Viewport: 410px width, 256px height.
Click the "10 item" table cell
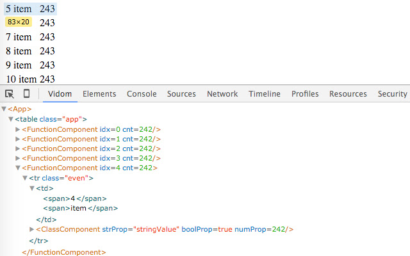tap(21, 79)
